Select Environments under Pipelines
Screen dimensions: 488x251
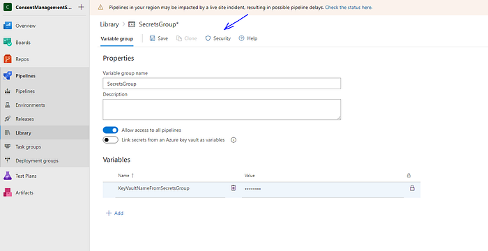coord(30,105)
